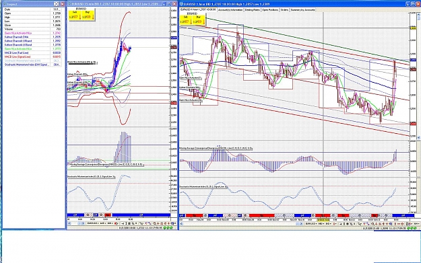Select the pink Gann HiLo Activator row
Viewport: 421px width, 263px height.
[32, 33]
